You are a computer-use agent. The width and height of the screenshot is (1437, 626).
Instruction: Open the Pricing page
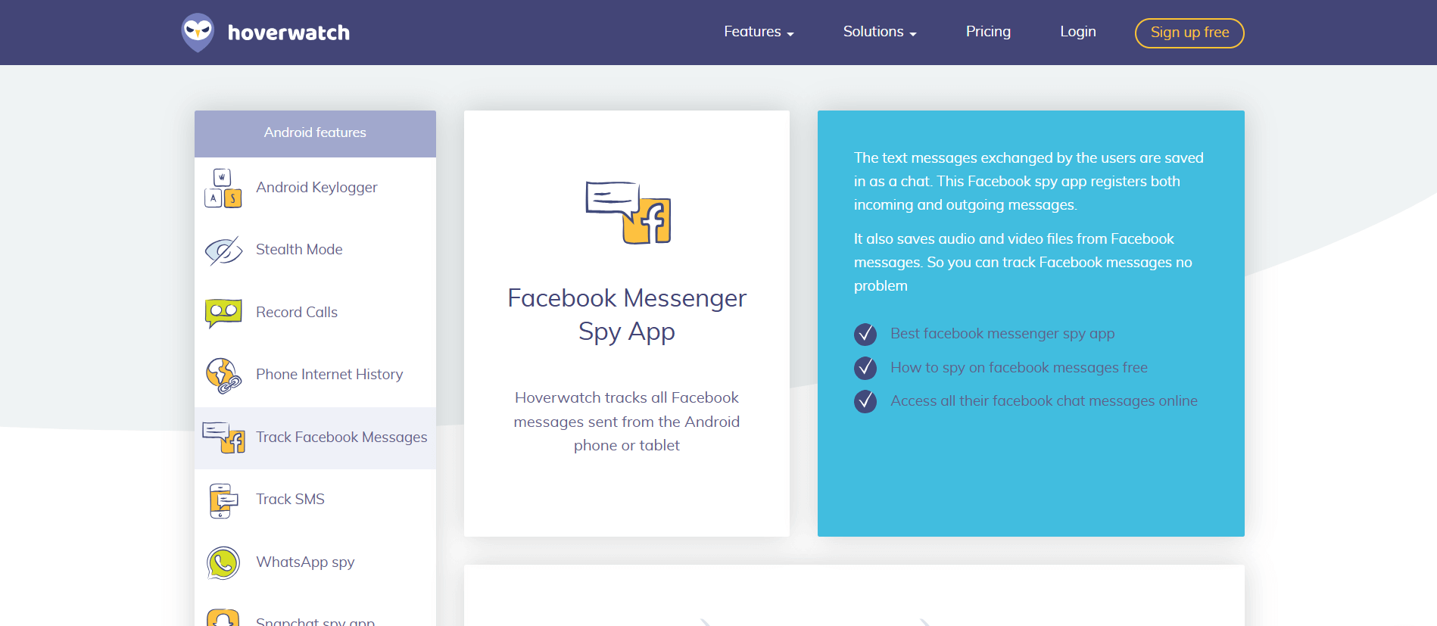tap(988, 32)
